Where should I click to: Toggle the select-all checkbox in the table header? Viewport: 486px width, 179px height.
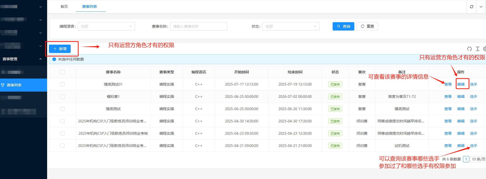63,72
